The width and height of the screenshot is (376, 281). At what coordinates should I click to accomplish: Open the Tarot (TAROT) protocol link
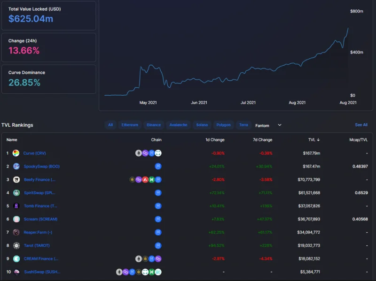tap(37, 245)
